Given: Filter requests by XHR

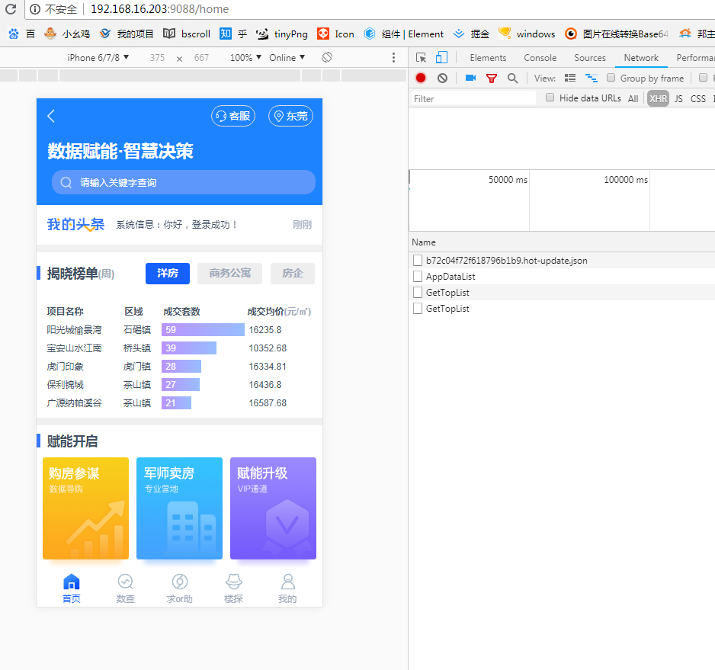Looking at the screenshot, I should pyautogui.click(x=658, y=98).
